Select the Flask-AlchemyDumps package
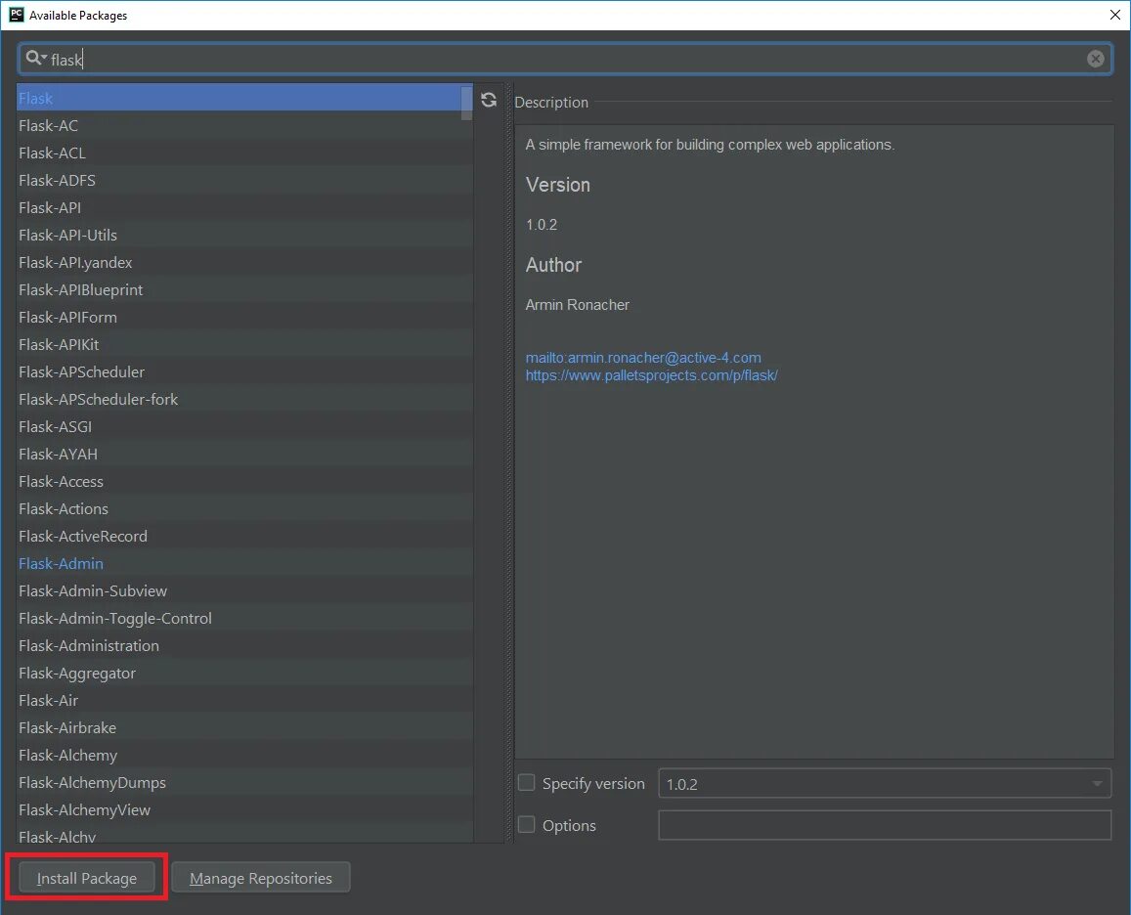 tap(243, 784)
